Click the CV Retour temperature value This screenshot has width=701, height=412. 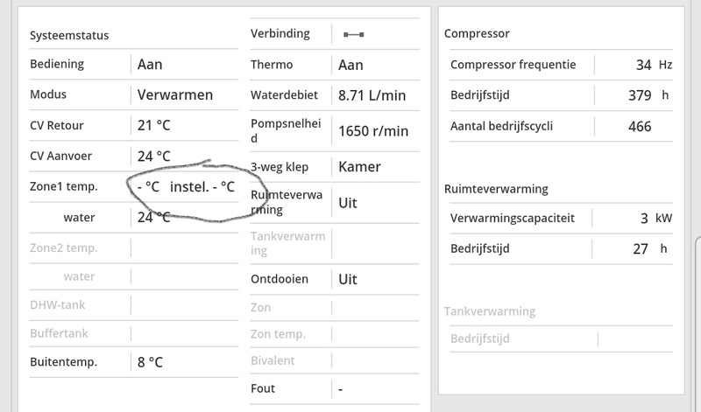click(x=152, y=125)
